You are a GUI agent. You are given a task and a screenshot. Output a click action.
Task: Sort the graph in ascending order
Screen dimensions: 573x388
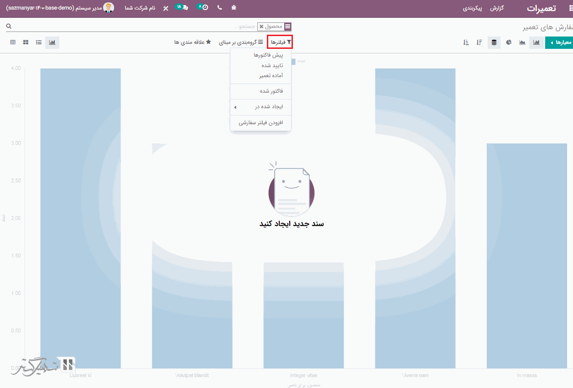(466, 42)
